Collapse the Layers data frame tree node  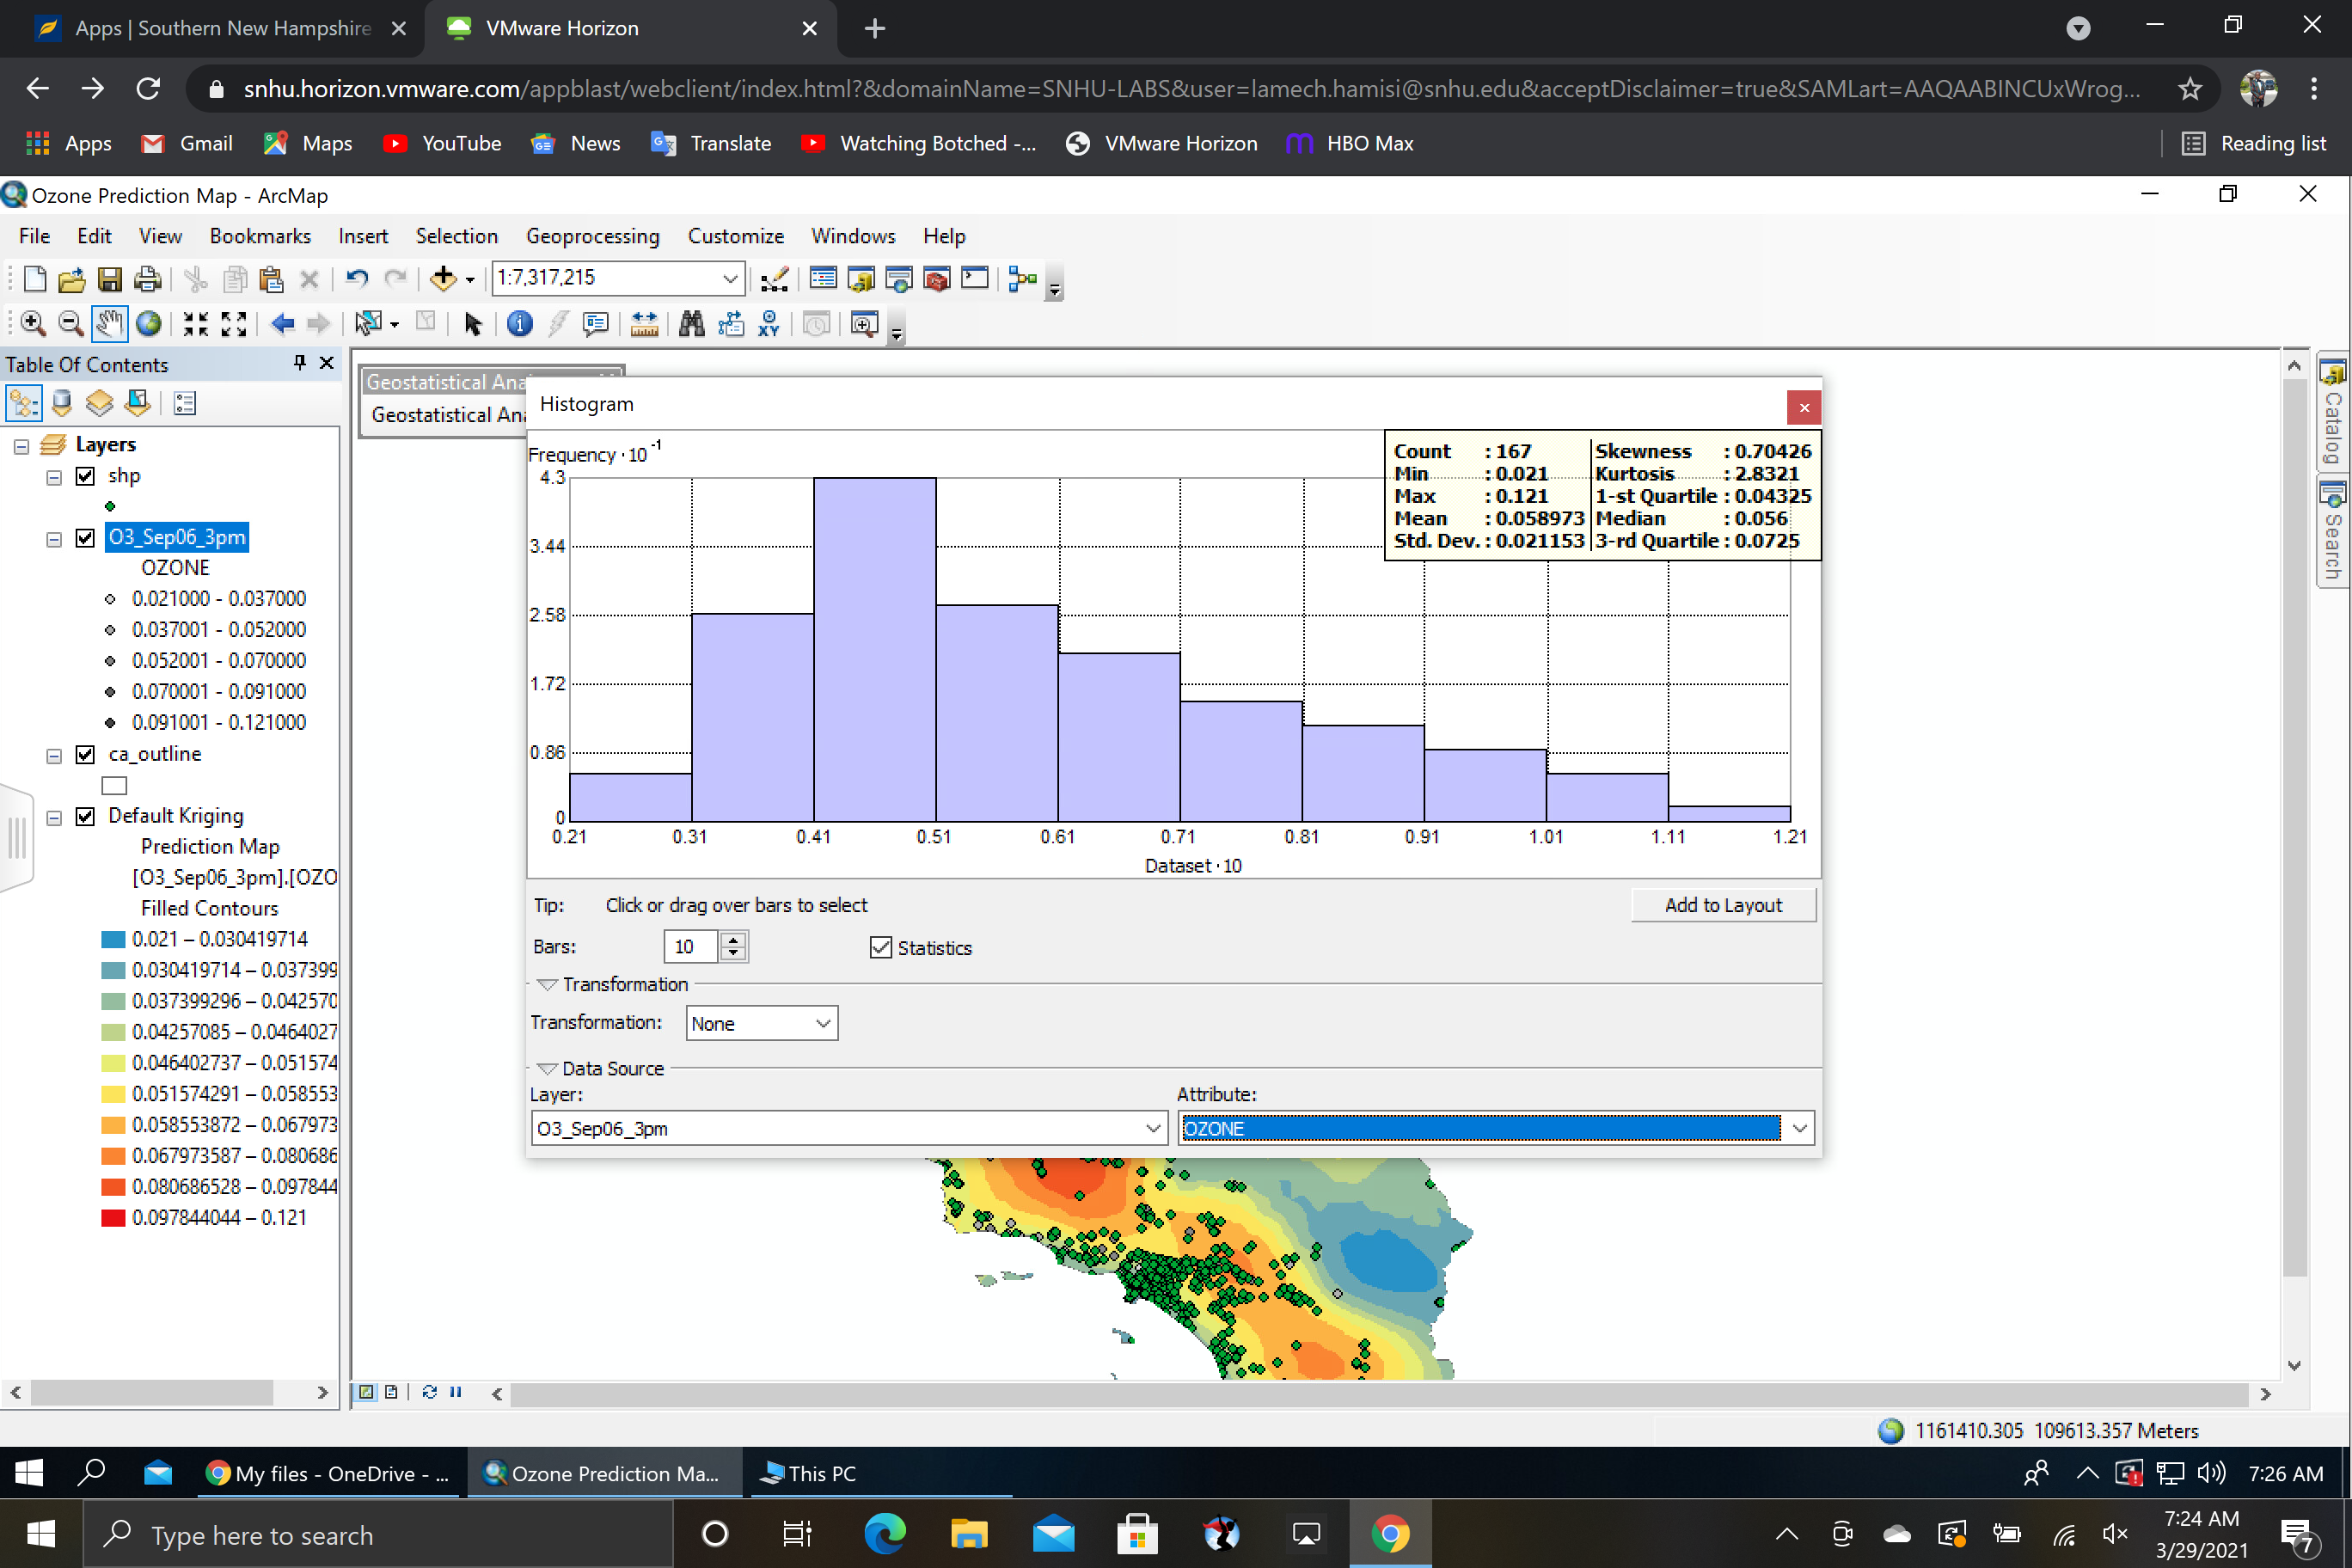coord(21,446)
